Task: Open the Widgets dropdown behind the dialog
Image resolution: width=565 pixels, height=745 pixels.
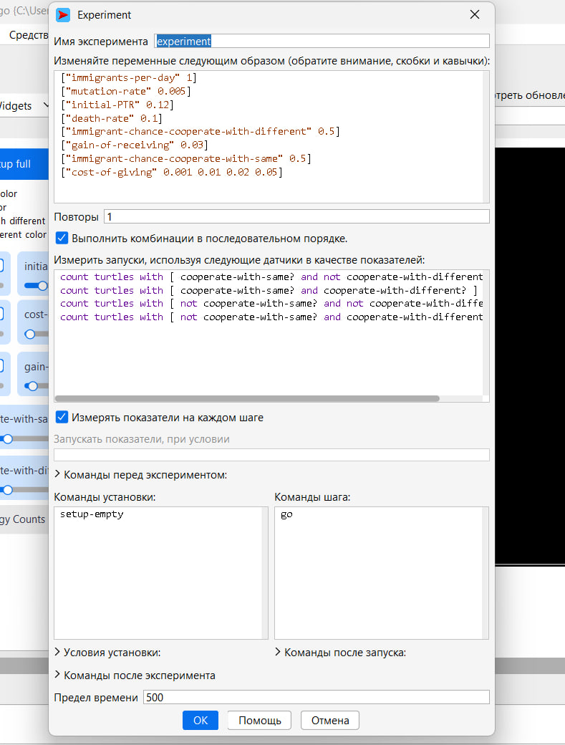Action: tap(21, 106)
